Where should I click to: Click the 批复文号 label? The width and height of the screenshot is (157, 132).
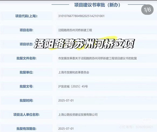(27, 86)
